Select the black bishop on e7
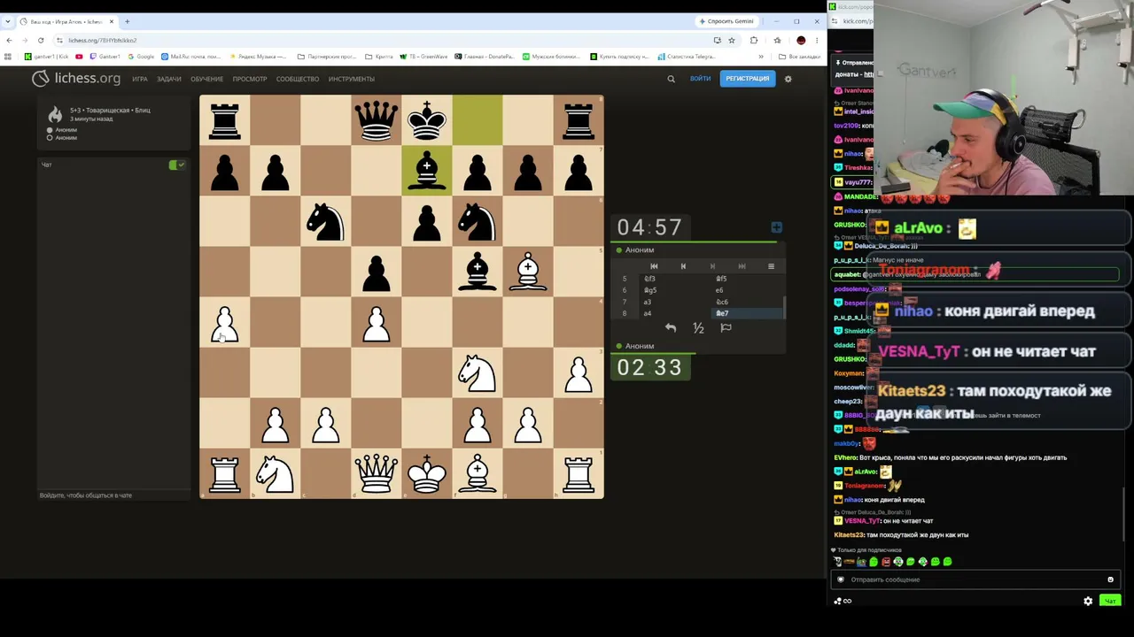Image resolution: width=1134 pixels, height=637 pixels. (x=427, y=171)
